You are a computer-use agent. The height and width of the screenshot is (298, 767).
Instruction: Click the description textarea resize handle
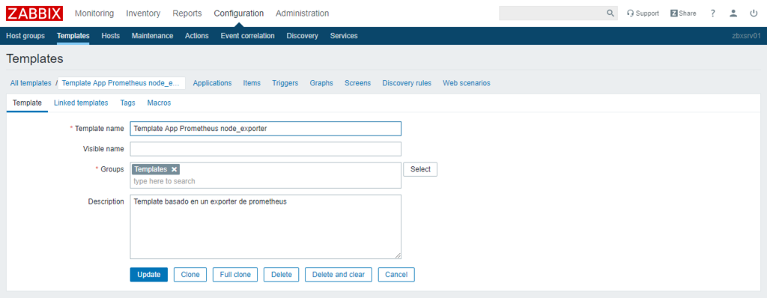tap(398, 255)
